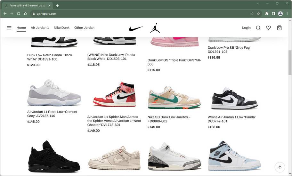Select the Wmns Air Jordan 1 Low 'Panda' image
Viewport: 292px width, 176px height.
234,98
